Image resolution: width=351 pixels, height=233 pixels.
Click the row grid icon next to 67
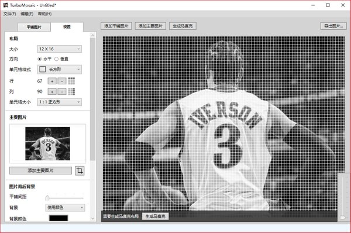pyautogui.click(x=71, y=81)
